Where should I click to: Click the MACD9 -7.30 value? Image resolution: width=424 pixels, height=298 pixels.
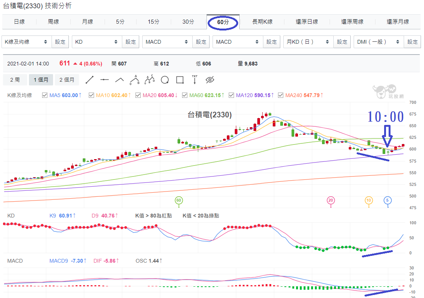pos(68,261)
